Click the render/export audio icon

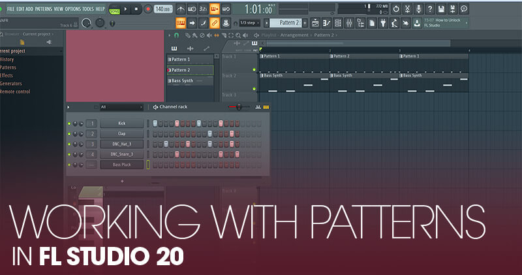452,9
